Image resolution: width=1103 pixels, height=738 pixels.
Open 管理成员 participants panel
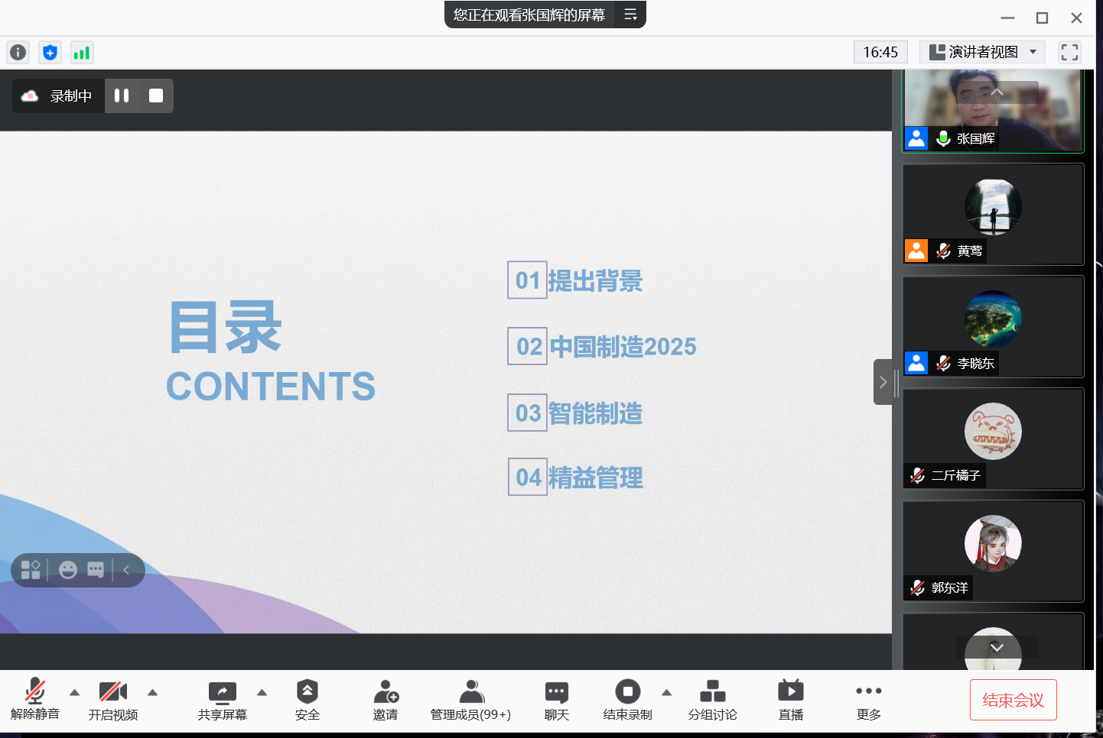471,700
